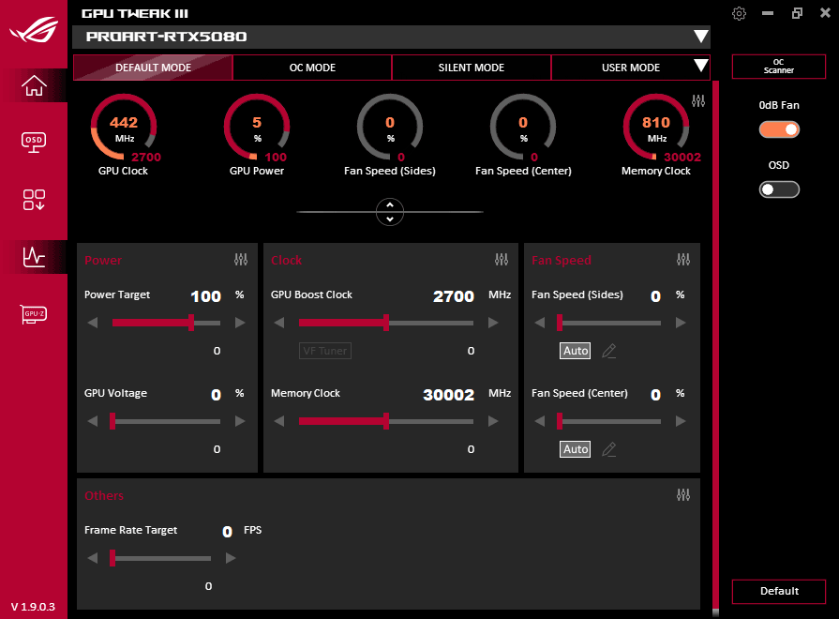Edit the Fan Speed (Sides) curve pencil icon
839x619 pixels.
608,350
